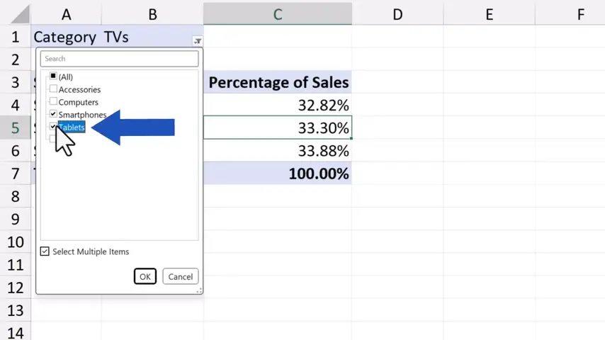
Task: Click the 100.00% total cell
Action: coord(278,174)
